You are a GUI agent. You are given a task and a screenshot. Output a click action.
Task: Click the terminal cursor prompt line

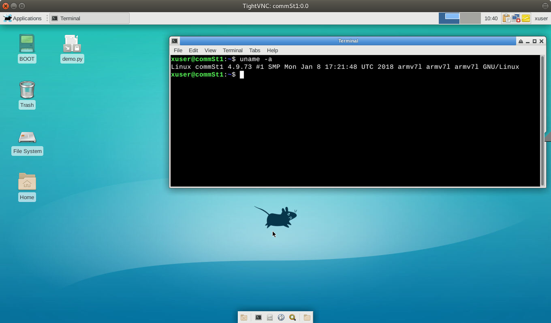[208, 75]
